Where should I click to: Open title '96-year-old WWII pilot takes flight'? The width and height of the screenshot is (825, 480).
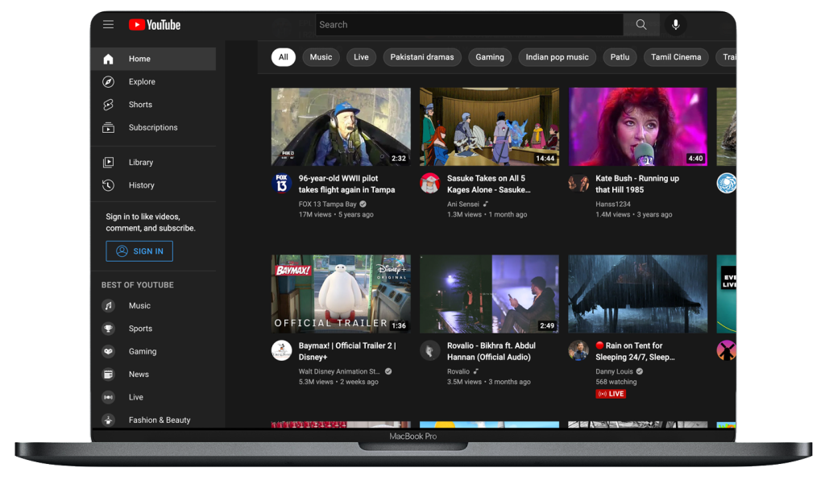[x=346, y=184]
